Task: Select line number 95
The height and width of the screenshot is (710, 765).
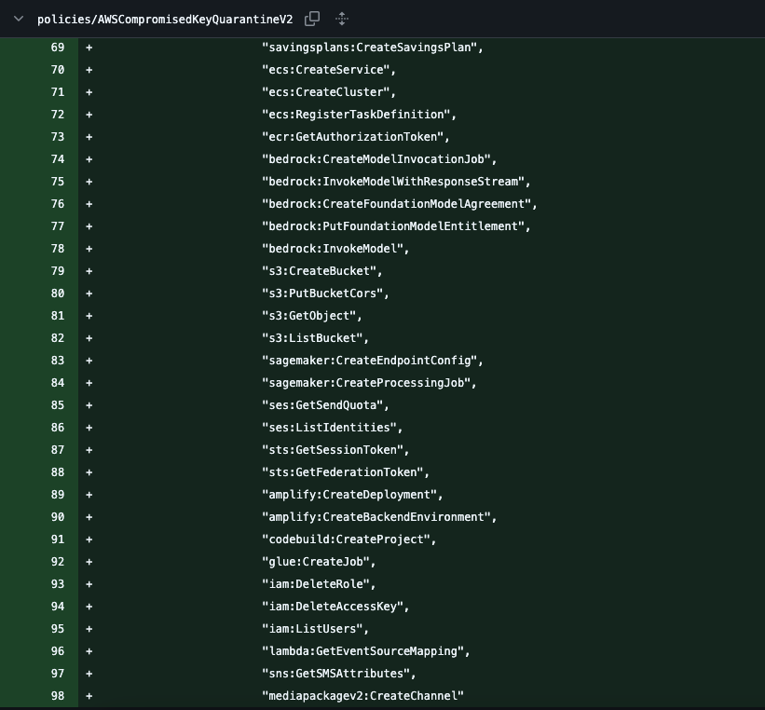Action: point(58,629)
